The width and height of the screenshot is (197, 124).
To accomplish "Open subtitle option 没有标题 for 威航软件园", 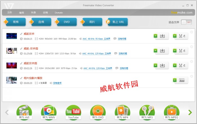I will (x=124, y=68).
